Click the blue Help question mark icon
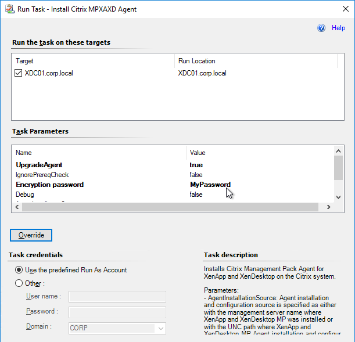 click(x=321, y=28)
